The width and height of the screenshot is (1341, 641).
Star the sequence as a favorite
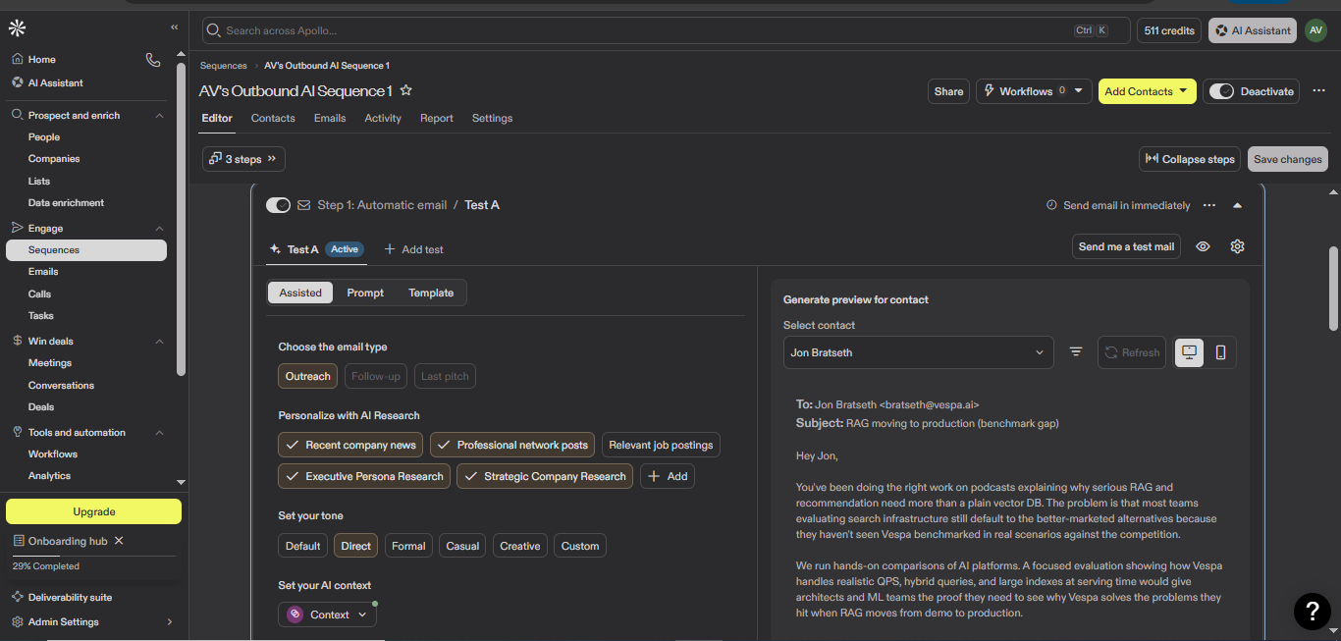405,90
